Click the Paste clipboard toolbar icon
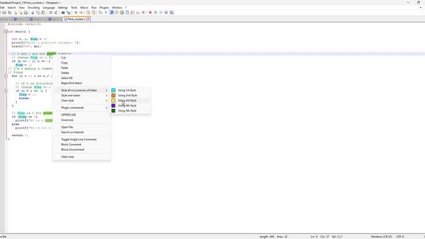The width and height of the screenshot is (425, 239). [43, 13]
